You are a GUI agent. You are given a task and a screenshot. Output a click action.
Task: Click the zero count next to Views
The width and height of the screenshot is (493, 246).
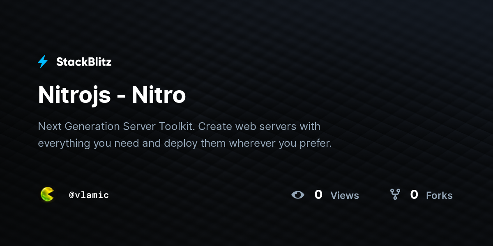(318, 195)
